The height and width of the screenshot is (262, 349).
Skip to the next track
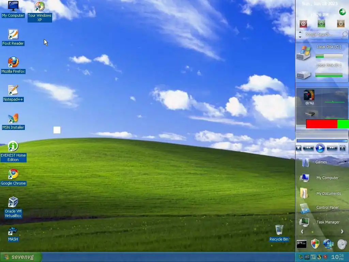(332, 148)
